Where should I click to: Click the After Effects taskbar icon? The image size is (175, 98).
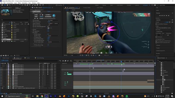[46, 96]
